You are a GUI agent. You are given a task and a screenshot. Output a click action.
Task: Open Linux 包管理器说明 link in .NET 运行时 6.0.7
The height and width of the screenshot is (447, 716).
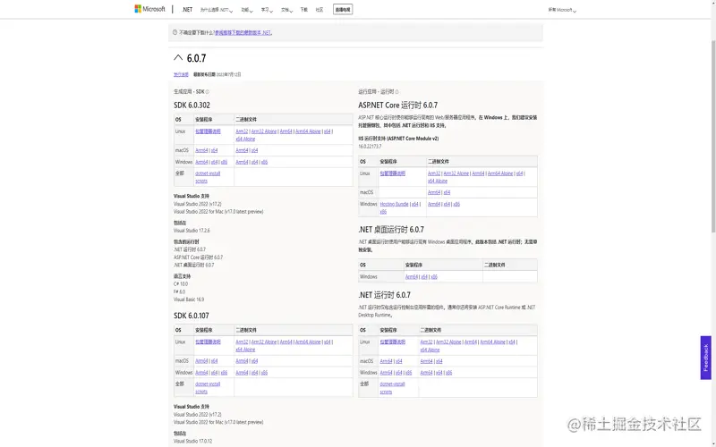pos(392,342)
